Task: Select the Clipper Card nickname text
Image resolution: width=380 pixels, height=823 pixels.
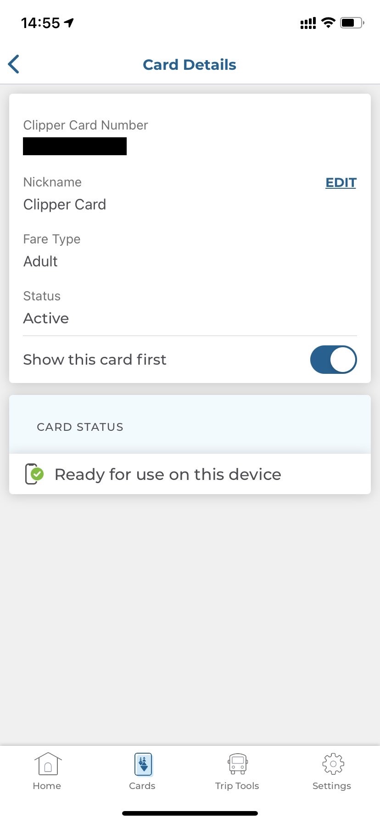Action: (65, 204)
